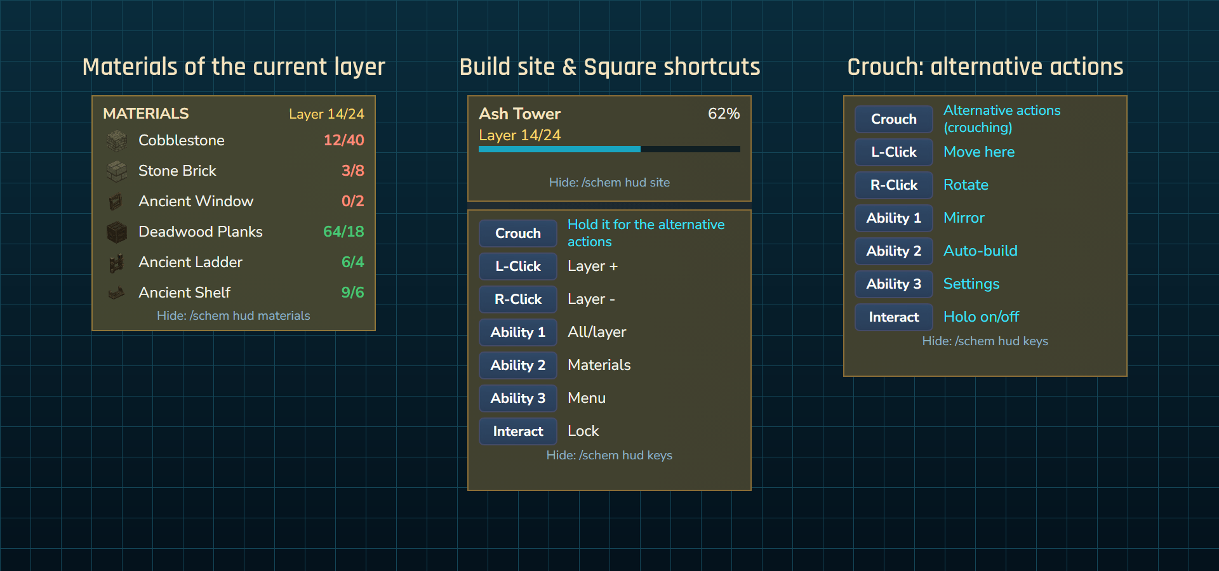Click the Ancient Shelf item icon
1219x571 pixels.
(117, 292)
